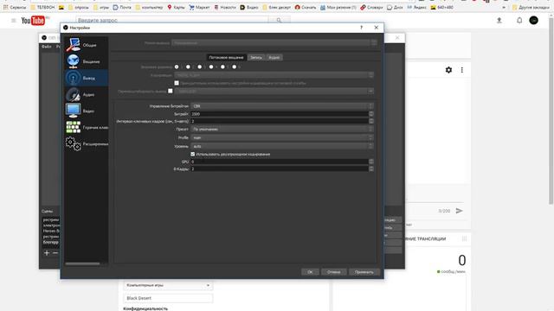Switch to the Запись tab
The width and height of the screenshot is (554, 311).
[x=256, y=57]
